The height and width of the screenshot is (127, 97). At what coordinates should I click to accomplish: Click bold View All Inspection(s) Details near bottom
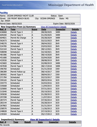(45, 120)
